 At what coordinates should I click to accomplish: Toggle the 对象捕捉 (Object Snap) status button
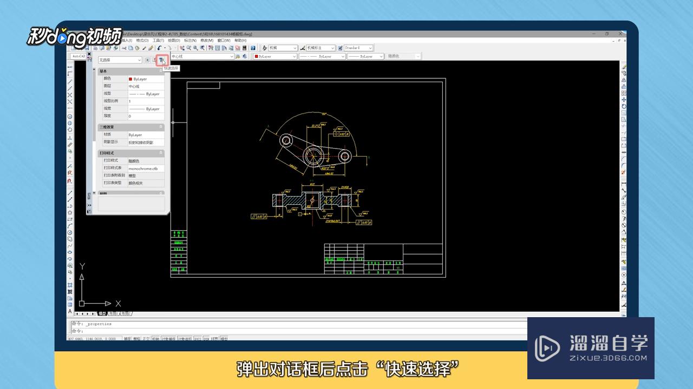(168, 339)
